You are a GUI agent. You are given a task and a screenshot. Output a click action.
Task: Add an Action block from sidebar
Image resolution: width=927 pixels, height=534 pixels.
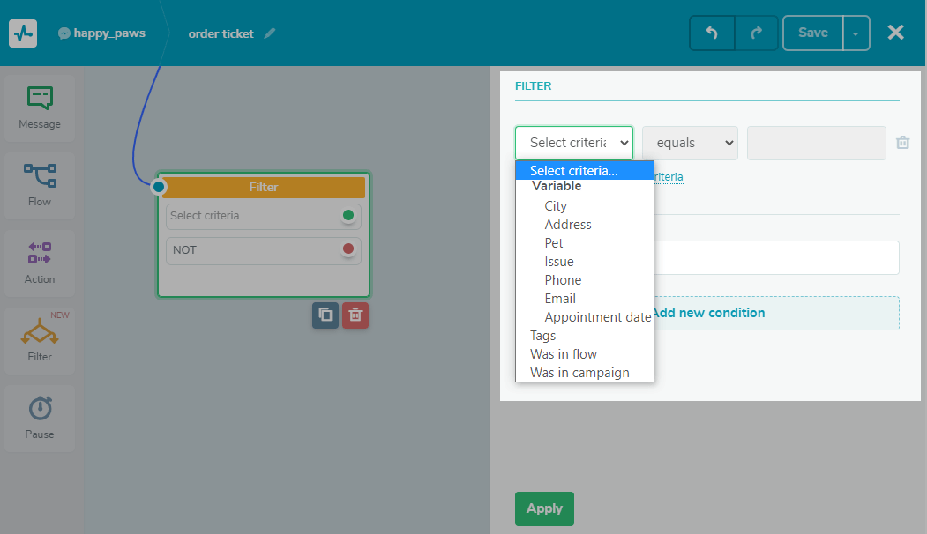click(x=40, y=262)
